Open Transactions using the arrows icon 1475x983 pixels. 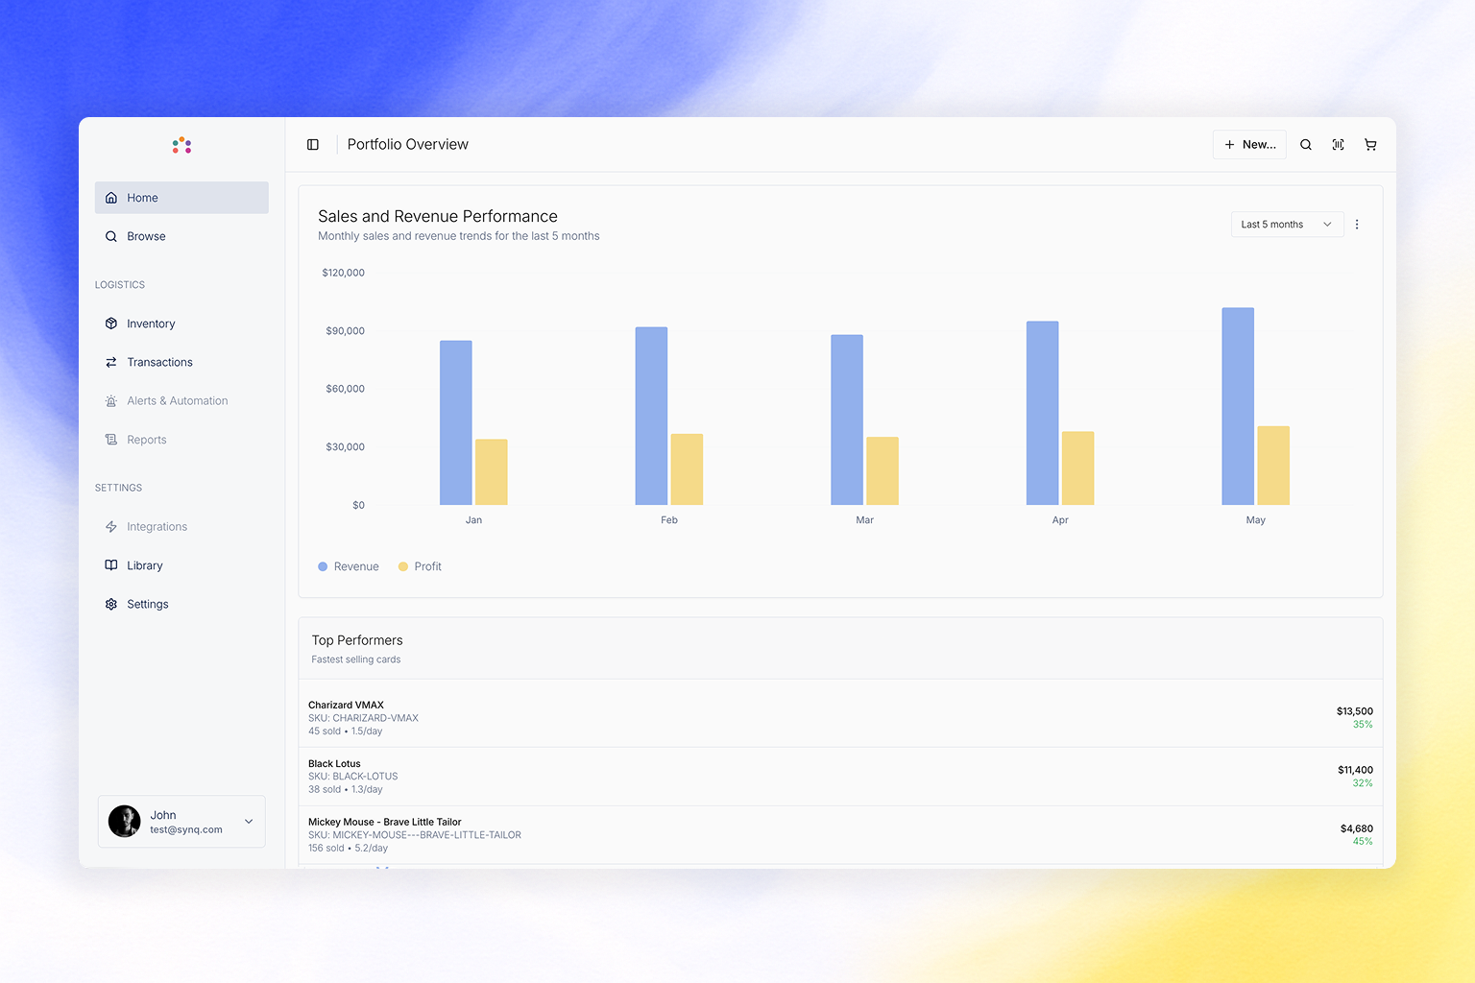tap(111, 362)
